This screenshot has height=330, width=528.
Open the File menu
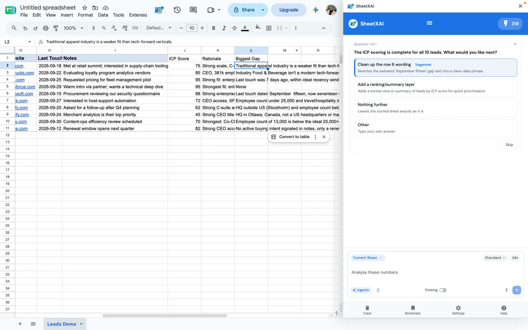click(24, 15)
